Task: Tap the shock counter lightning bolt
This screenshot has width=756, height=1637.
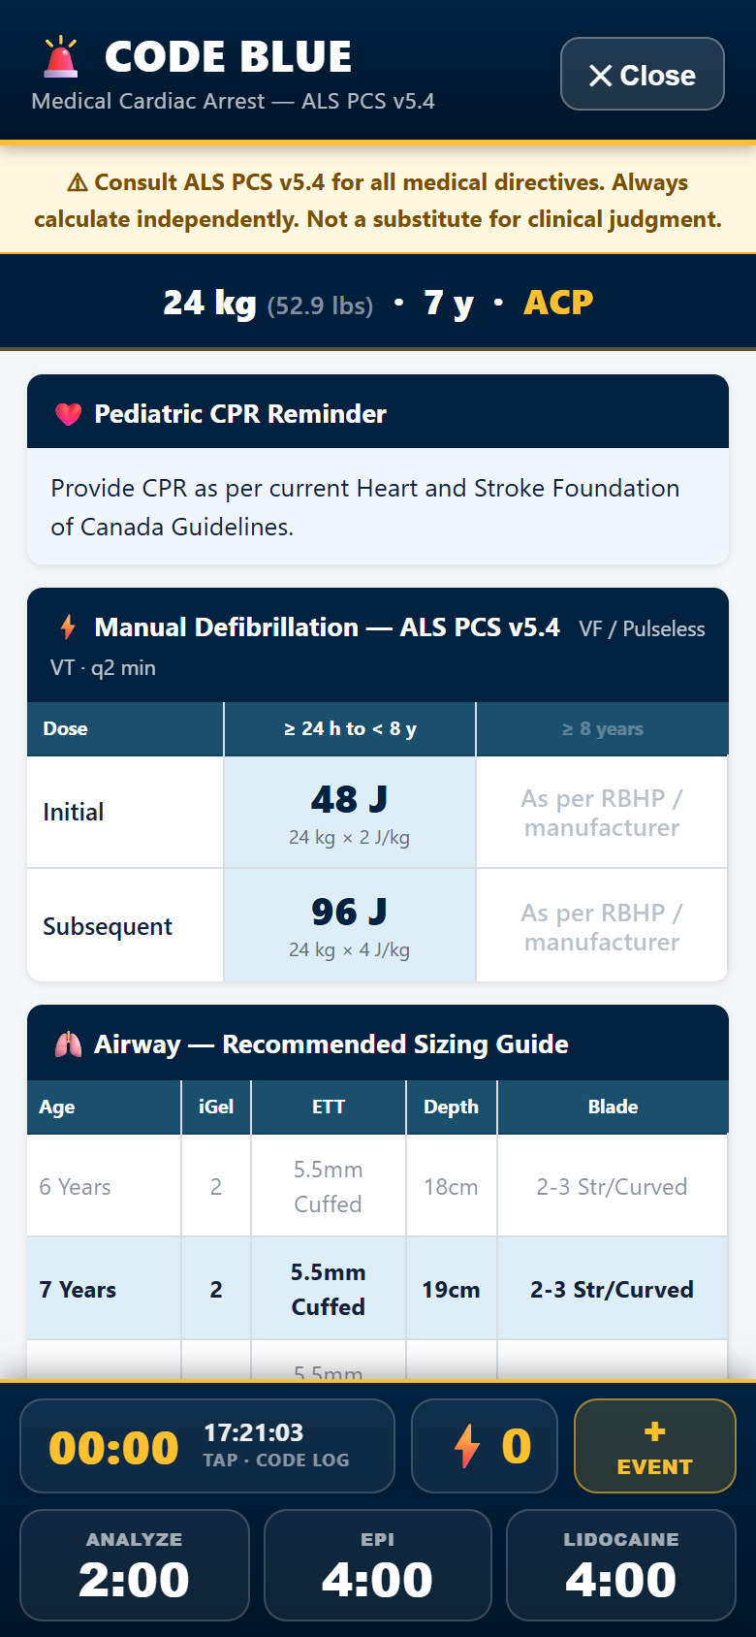Action: pos(467,1446)
